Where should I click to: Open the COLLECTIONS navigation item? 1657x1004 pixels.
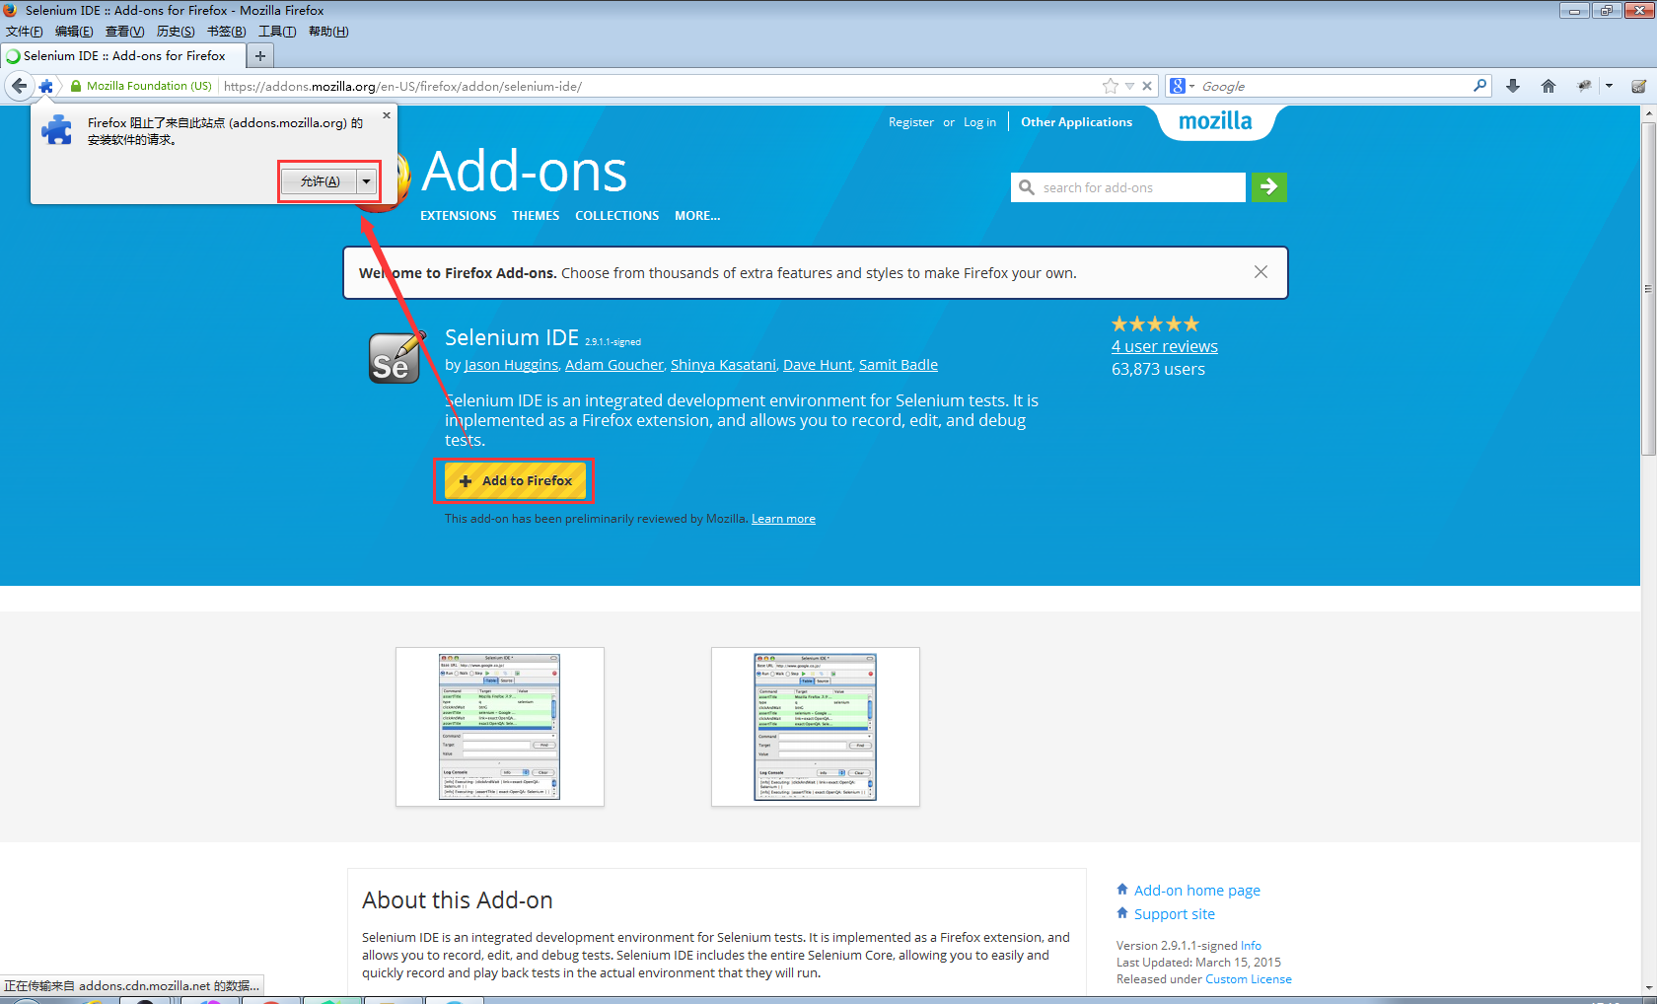(617, 215)
